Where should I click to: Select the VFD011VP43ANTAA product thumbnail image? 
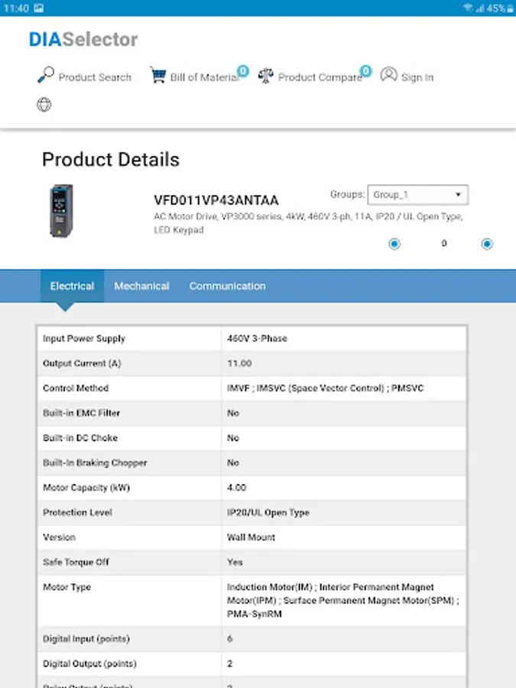point(61,210)
